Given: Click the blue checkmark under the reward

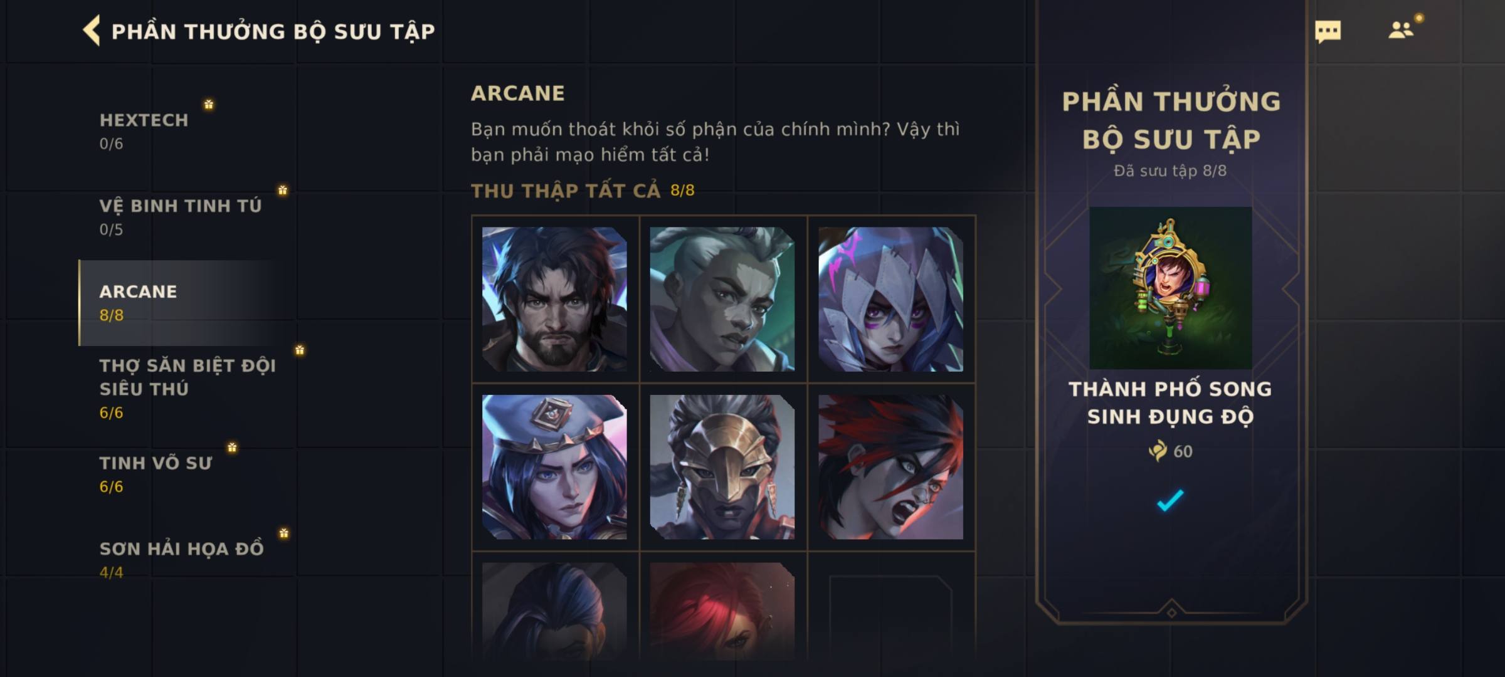Looking at the screenshot, I should click(1170, 500).
